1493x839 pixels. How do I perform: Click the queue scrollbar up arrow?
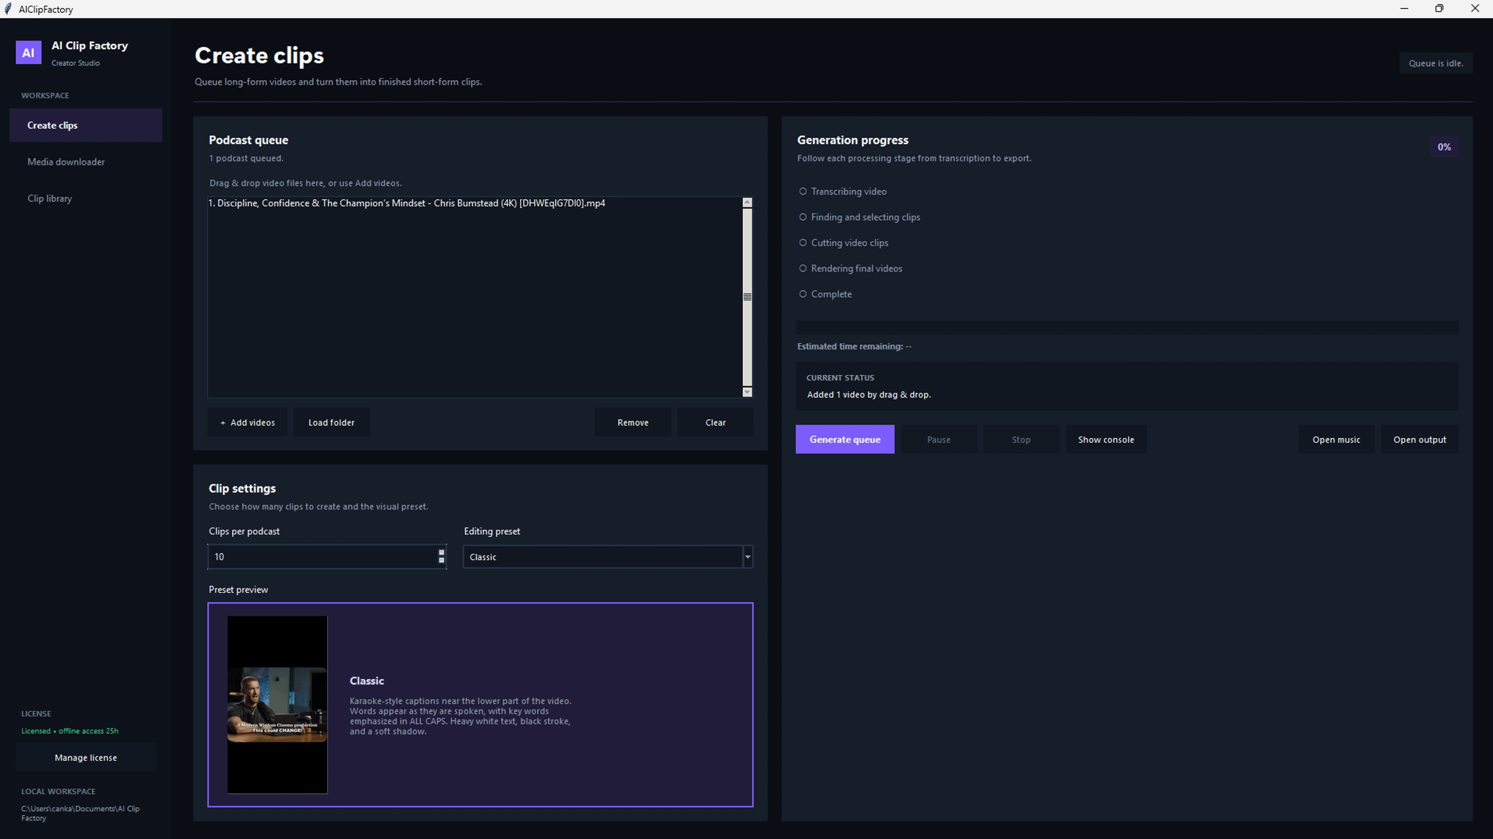[x=747, y=202]
